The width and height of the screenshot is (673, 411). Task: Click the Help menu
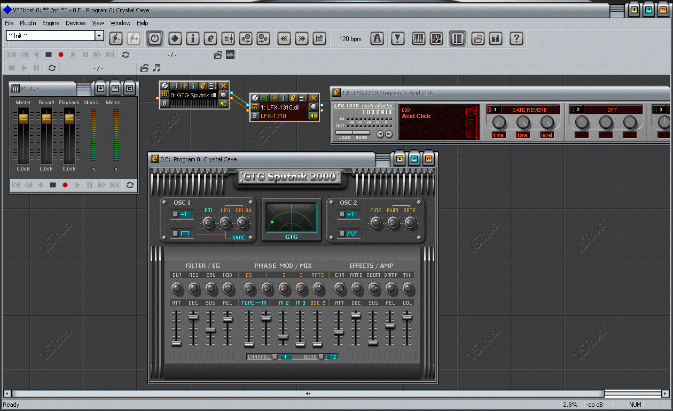pos(142,23)
